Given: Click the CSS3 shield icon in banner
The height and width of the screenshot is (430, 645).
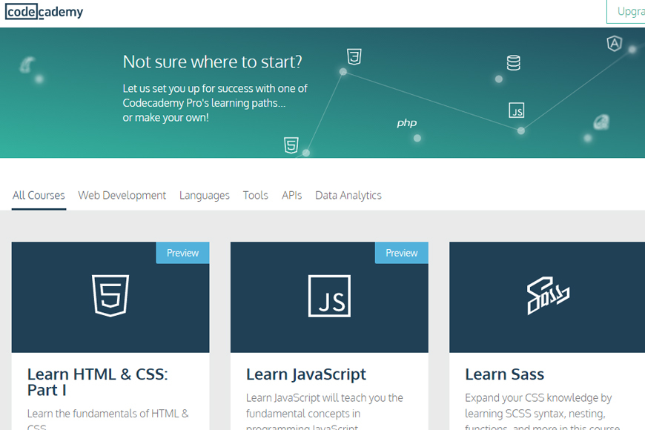Looking at the screenshot, I should tap(354, 57).
